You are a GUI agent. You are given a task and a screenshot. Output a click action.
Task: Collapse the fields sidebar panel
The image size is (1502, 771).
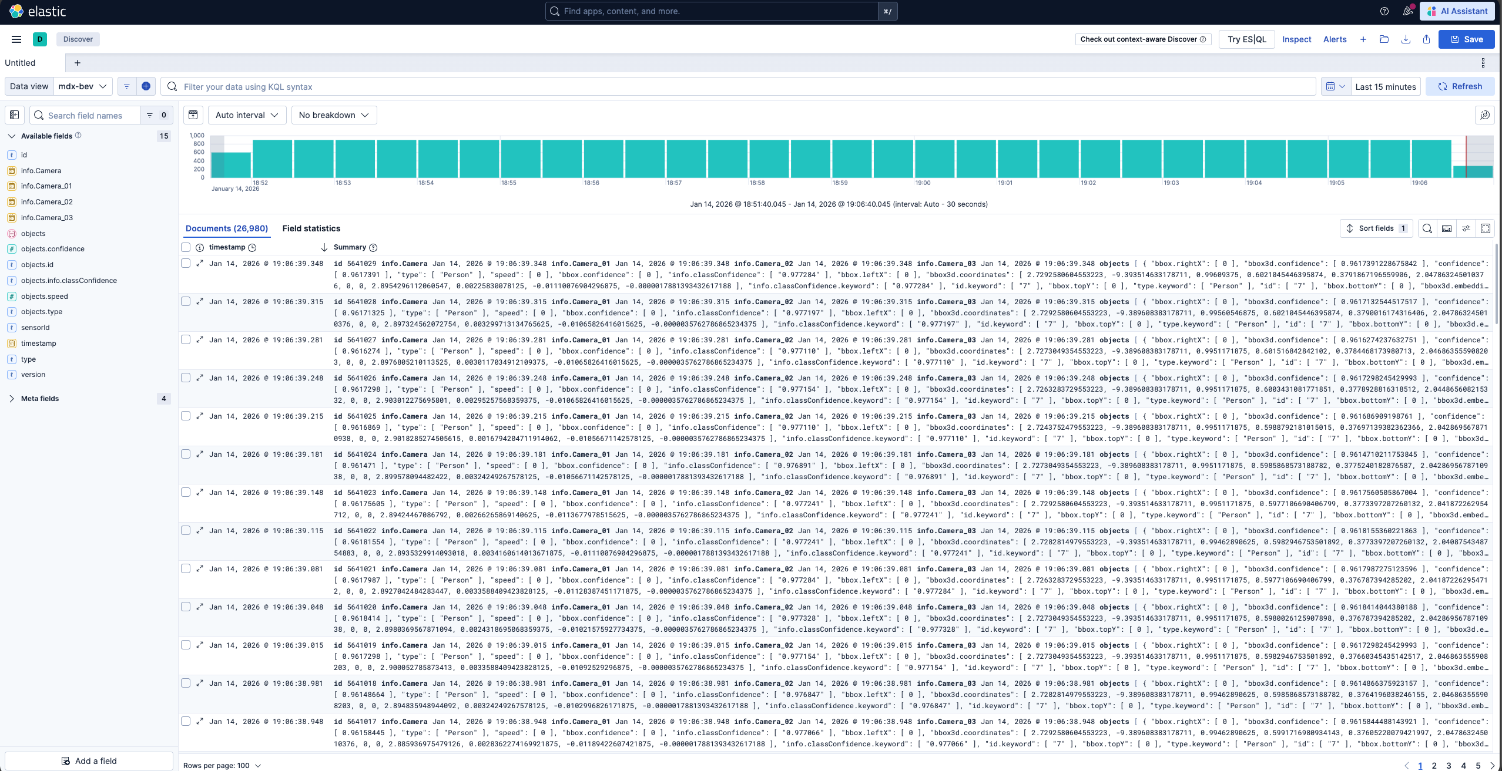pyautogui.click(x=14, y=115)
